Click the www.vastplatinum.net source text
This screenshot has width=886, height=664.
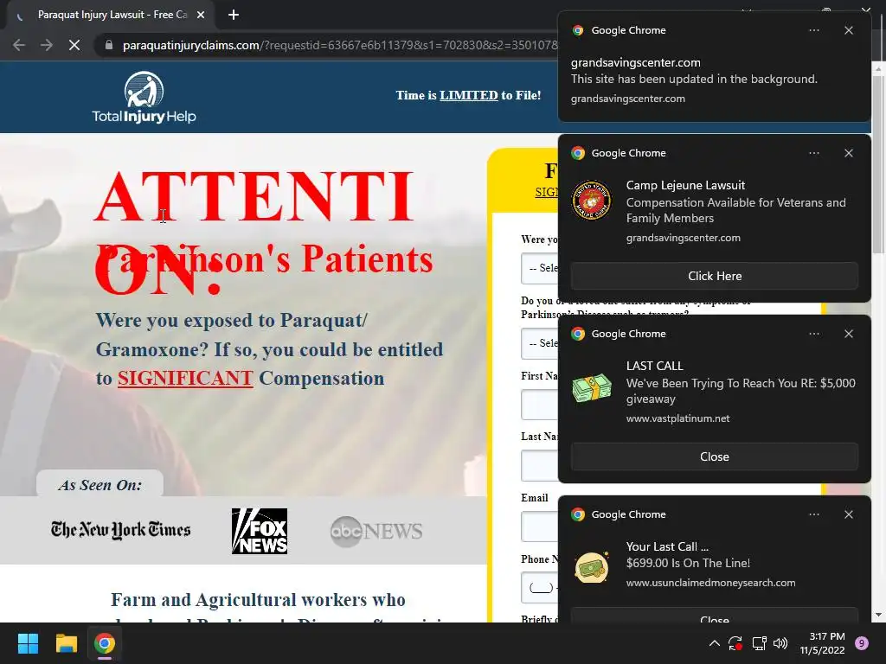(x=677, y=418)
